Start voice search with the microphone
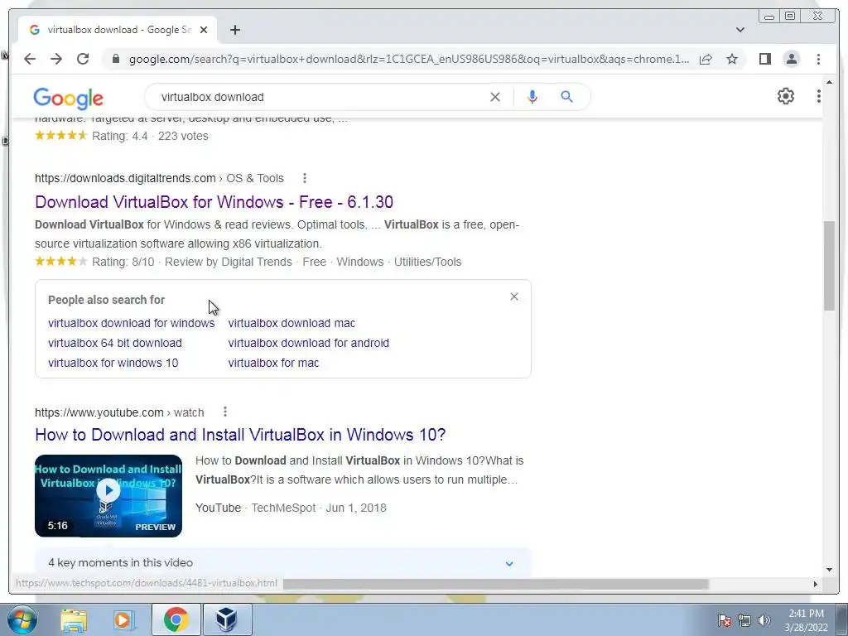Image resolution: width=848 pixels, height=636 pixels. (532, 97)
